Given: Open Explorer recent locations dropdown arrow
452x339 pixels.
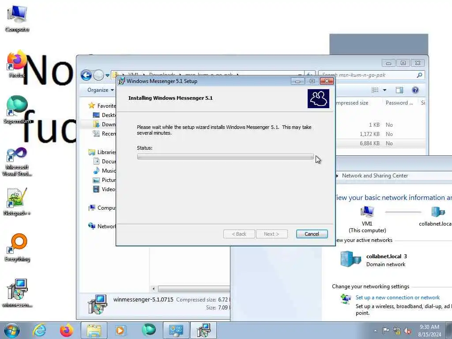Looking at the screenshot, I should click(108, 75).
